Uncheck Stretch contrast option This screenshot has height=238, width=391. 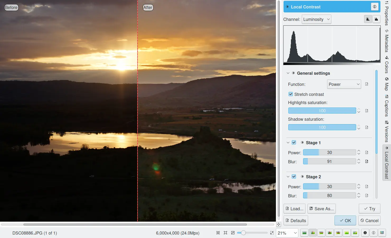click(291, 94)
